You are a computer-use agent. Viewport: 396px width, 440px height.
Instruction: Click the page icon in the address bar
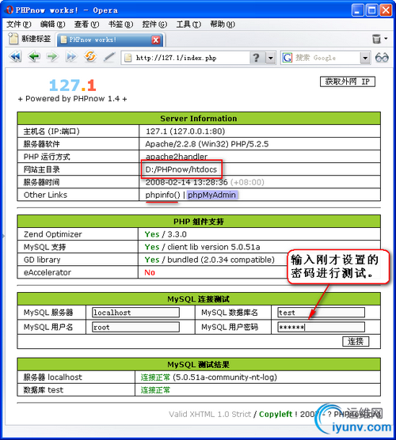point(128,58)
